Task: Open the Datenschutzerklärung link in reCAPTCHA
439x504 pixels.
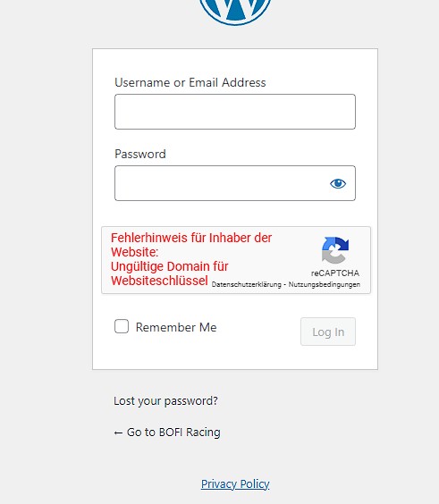Action: tap(247, 284)
